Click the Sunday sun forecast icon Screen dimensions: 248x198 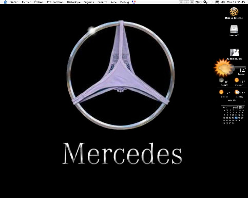click(221, 92)
